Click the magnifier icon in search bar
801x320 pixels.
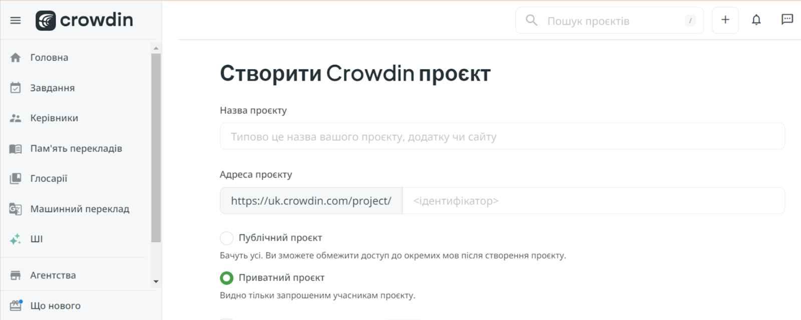[531, 20]
